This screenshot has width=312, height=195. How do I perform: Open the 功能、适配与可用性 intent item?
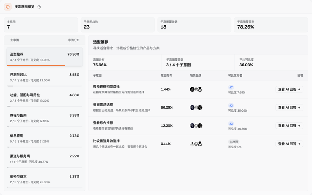44,98
